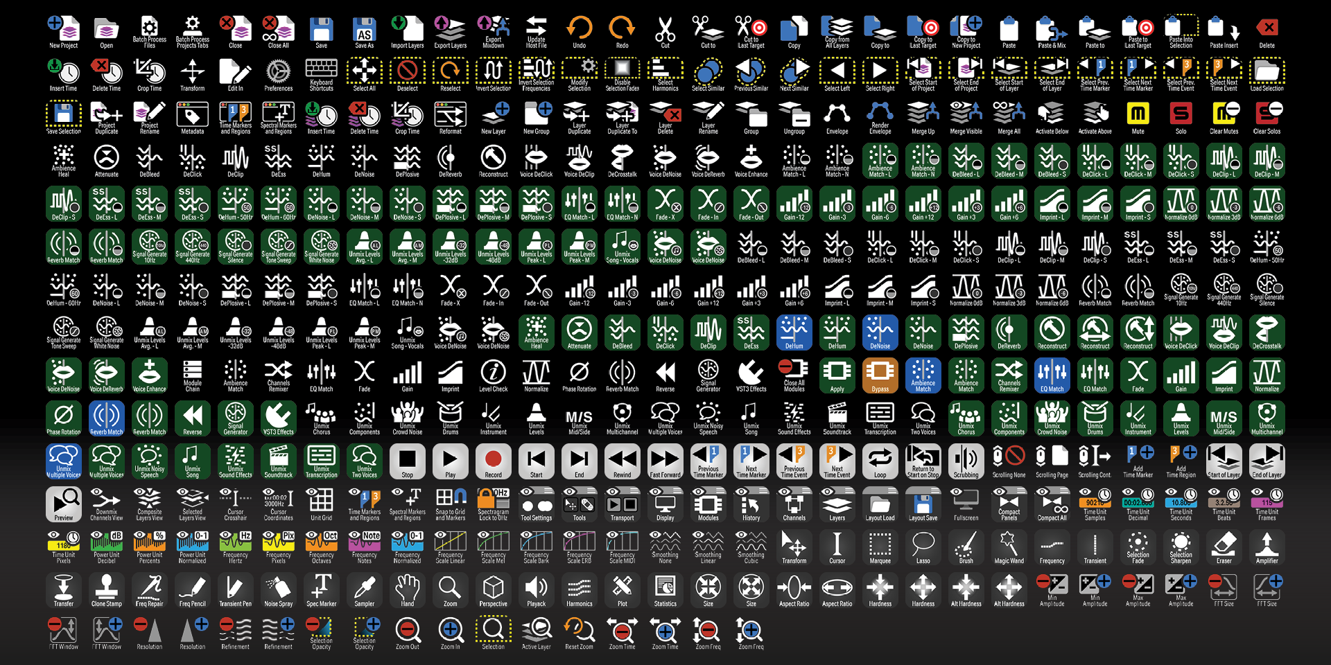
Task: Select the Paste Insert icon
Action: [1224, 32]
